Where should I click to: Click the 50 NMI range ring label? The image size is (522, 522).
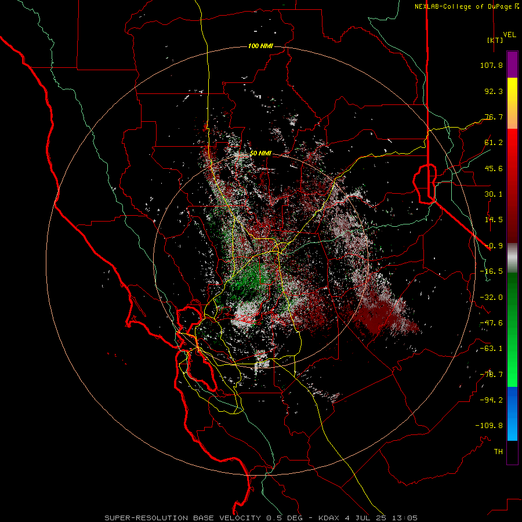[x=260, y=154]
